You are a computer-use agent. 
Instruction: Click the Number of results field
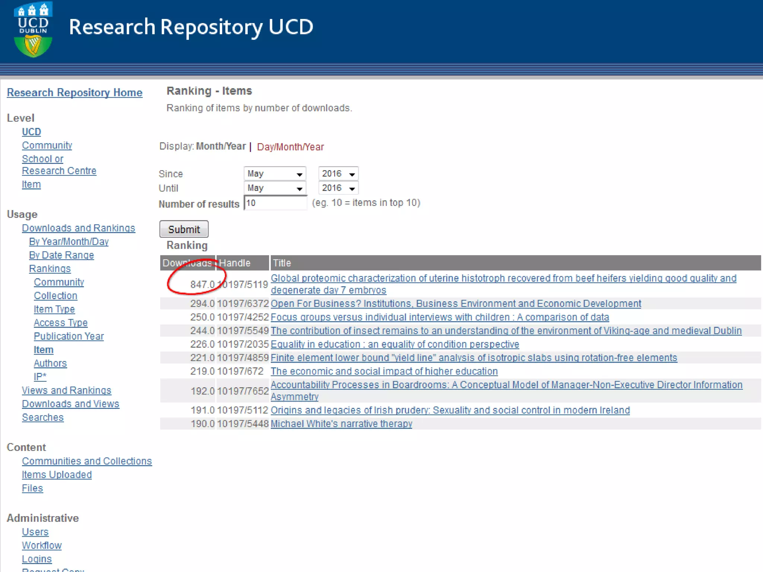(x=275, y=203)
